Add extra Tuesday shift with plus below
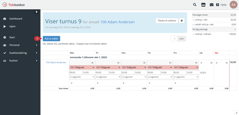Viewport: 239px width, 115px height. [98, 83]
